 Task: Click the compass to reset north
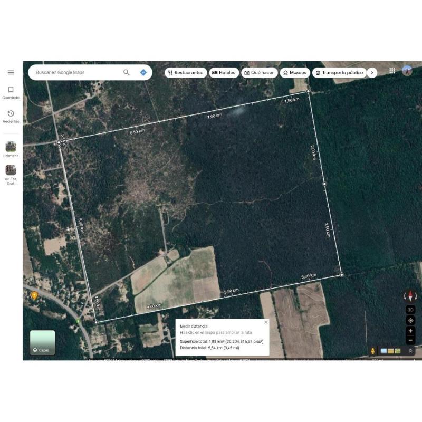410,296
